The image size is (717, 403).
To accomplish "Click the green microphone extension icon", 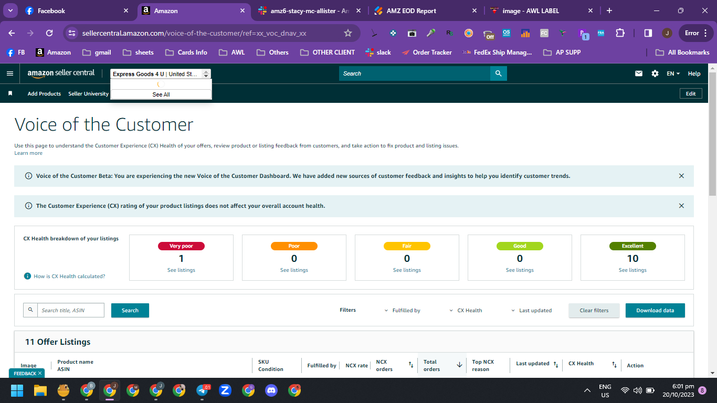I will (x=431, y=33).
